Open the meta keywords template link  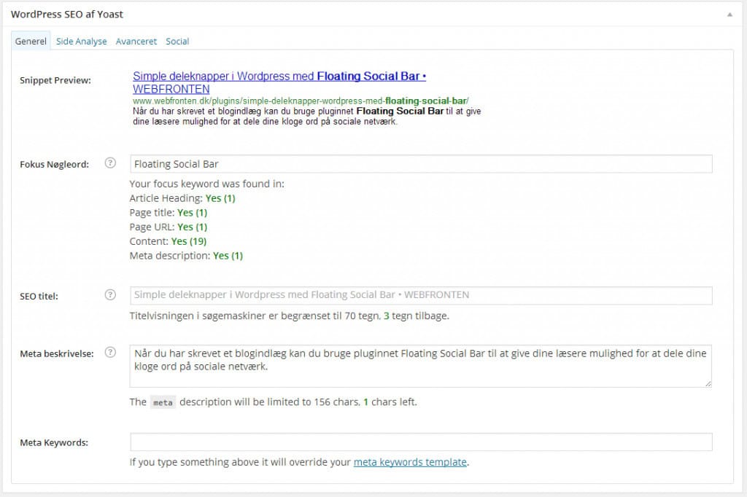tap(410, 462)
